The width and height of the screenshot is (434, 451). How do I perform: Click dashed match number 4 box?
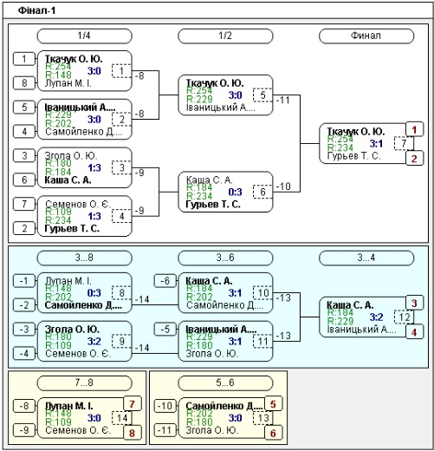(x=121, y=216)
